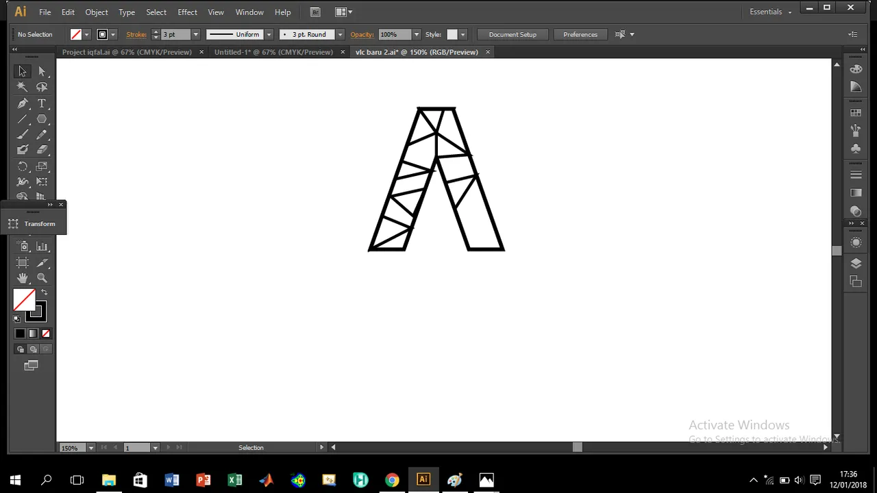Open the Object menu

tap(97, 12)
